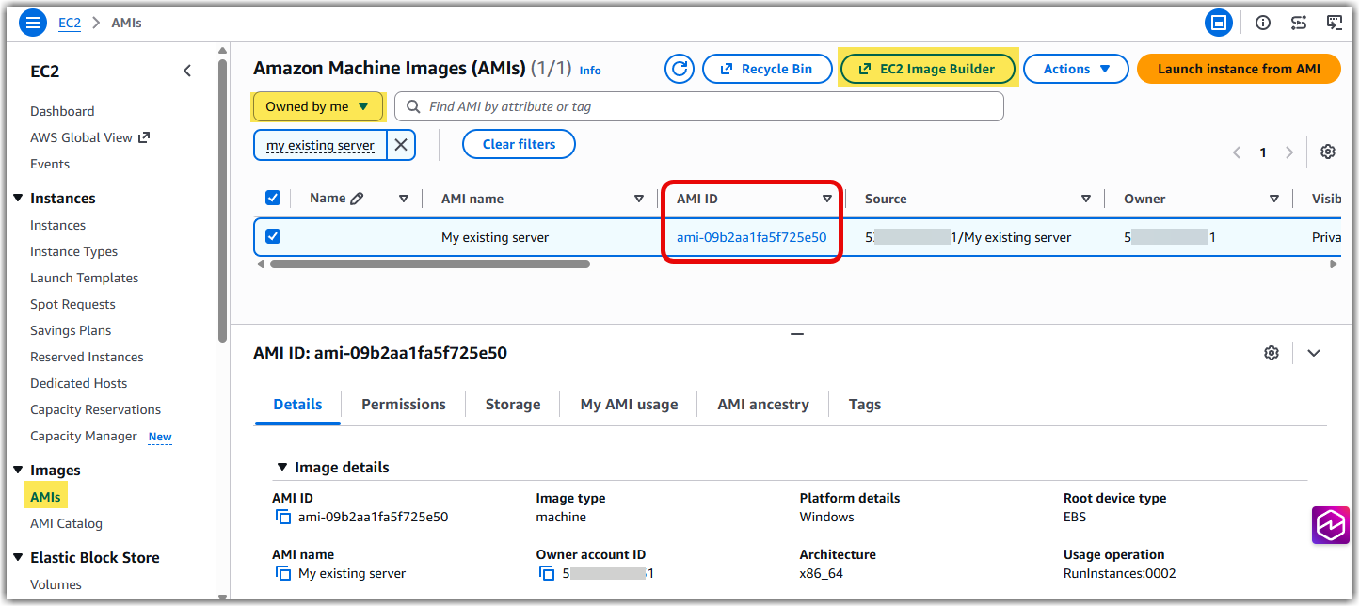Select AMIs in the sidebar

coord(45,496)
